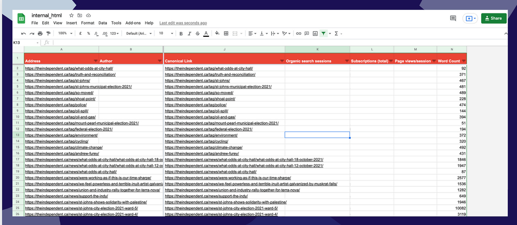Open filter on Canonical Link header
Image resolution: width=517 pixels, height=225 pixels.
[282, 61]
